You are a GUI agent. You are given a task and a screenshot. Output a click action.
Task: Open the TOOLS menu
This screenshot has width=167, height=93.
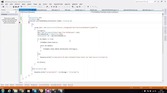[45, 4]
